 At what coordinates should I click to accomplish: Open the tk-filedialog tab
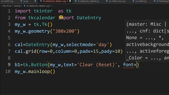(163, 1)
